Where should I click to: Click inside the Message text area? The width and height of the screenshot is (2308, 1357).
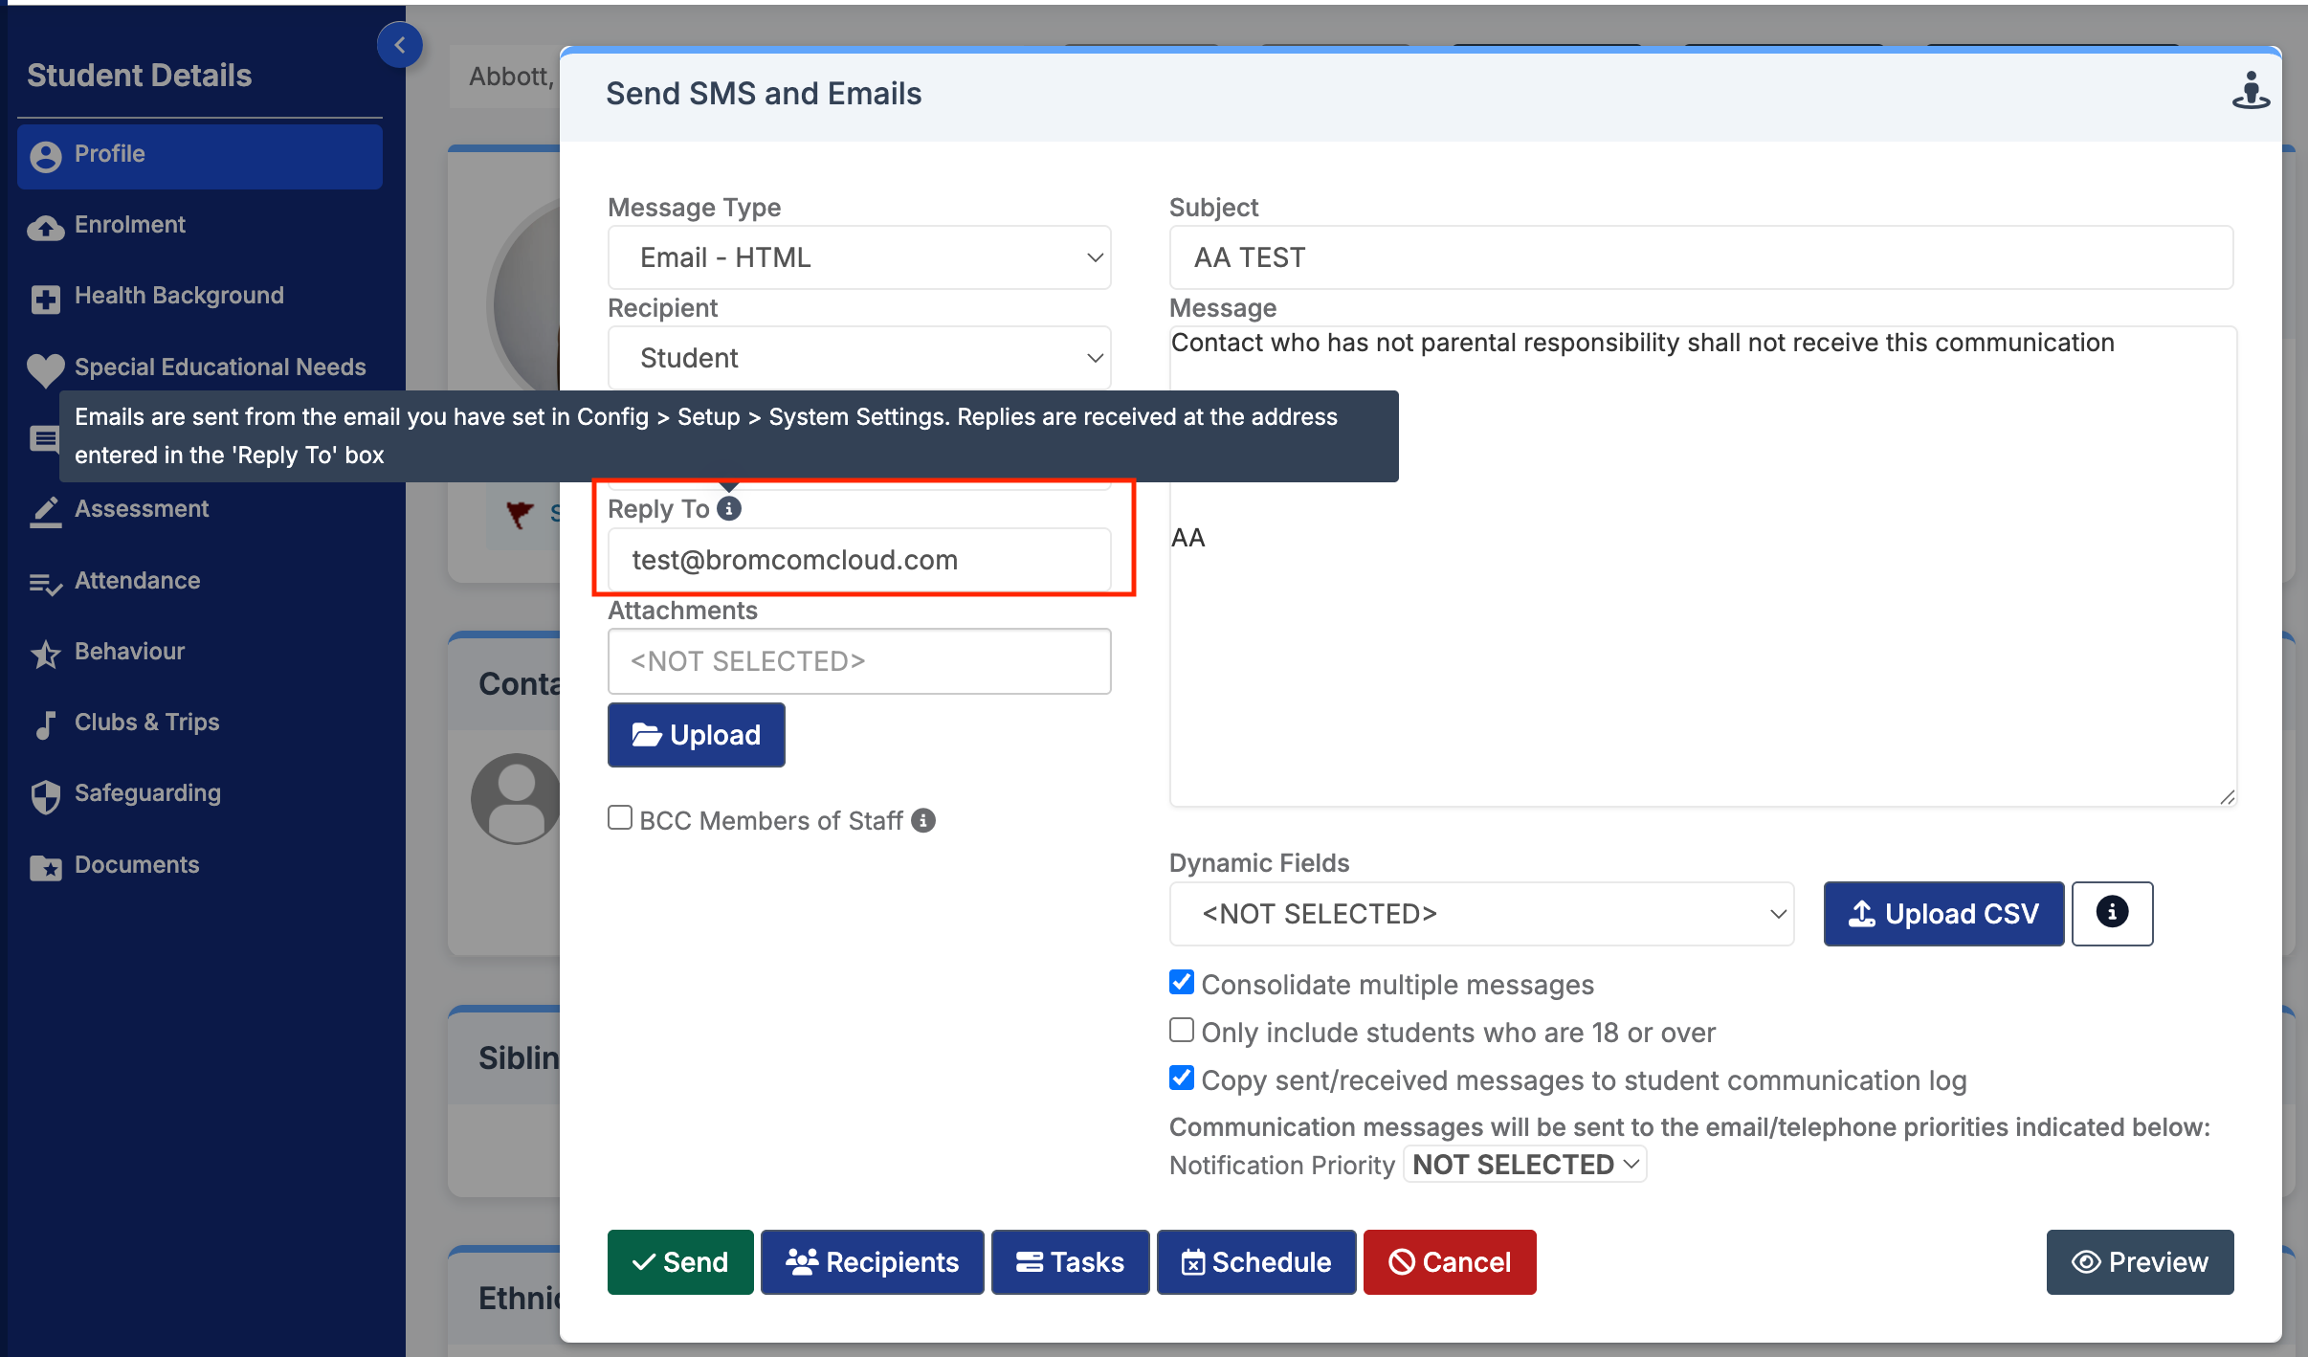pos(1703,567)
